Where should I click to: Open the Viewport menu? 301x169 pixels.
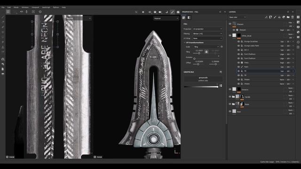click(x=35, y=8)
